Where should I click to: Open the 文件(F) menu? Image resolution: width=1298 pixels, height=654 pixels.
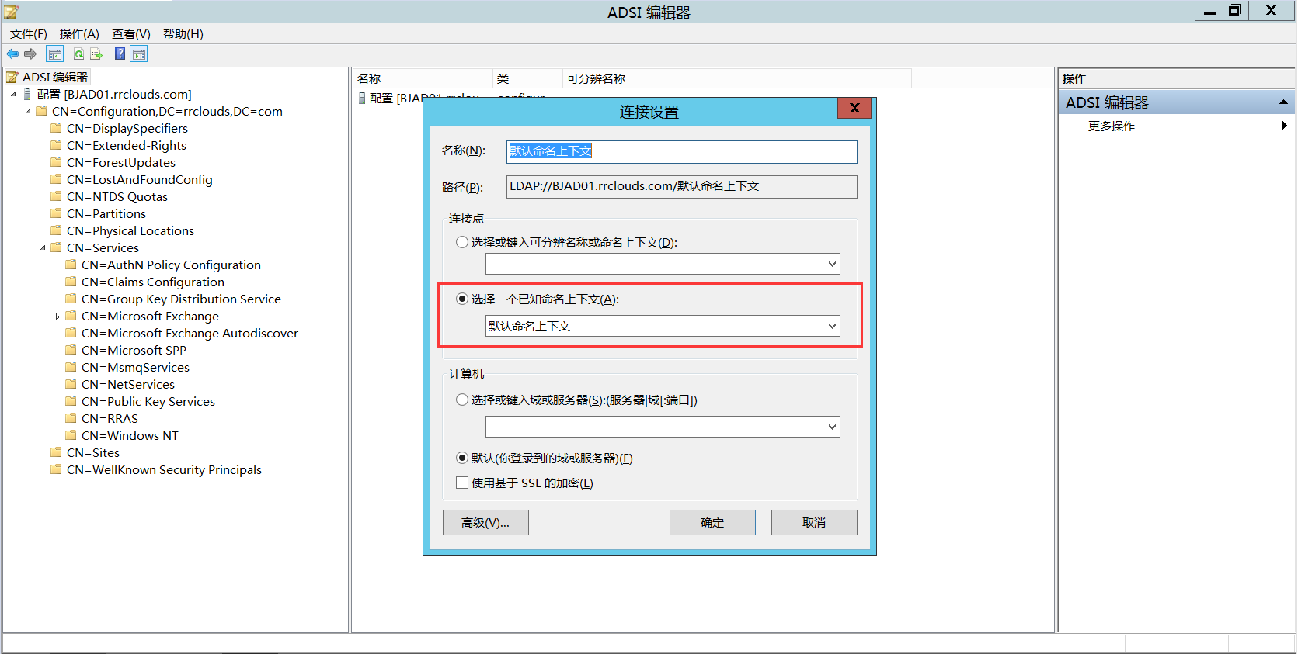(29, 33)
